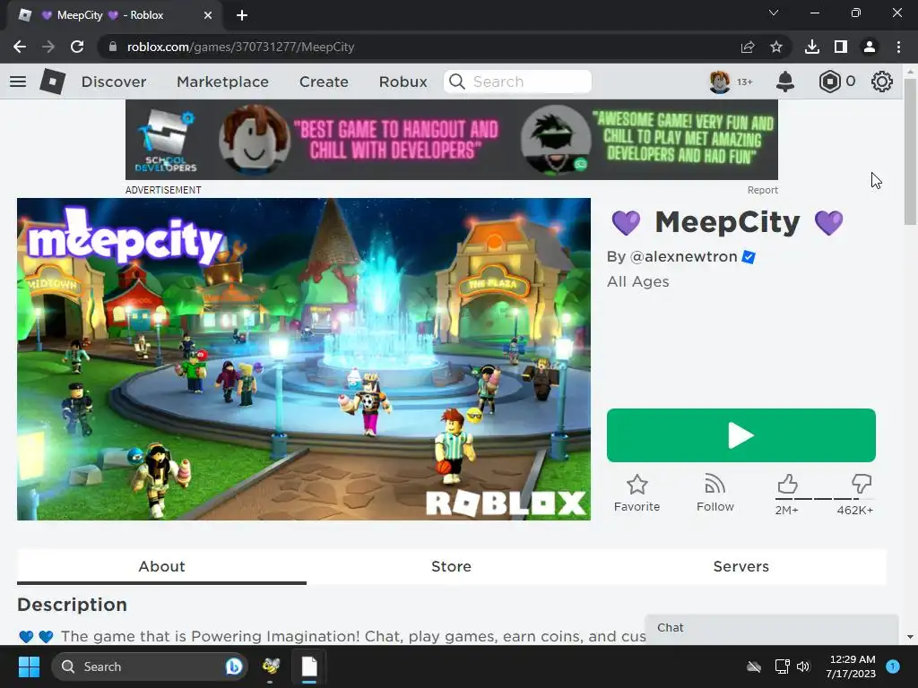Open the user avatar profile
This screenshot has width=918, height=688.
coord(719,82)
